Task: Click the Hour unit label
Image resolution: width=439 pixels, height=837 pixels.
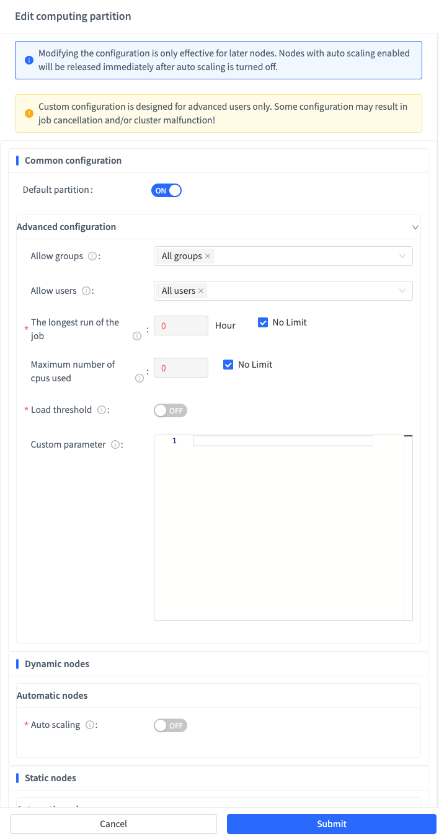Action: pos(226,325)
